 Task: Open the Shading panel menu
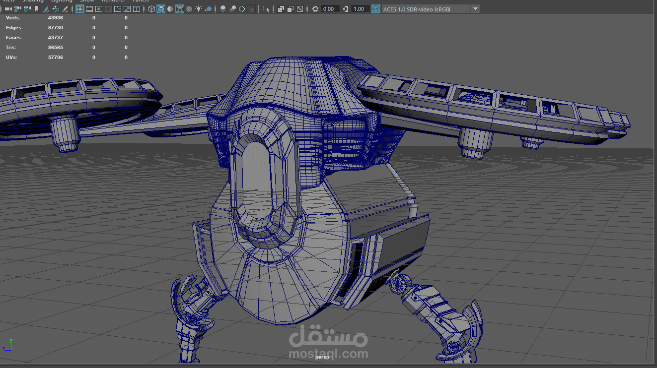(x=33, y=1)
